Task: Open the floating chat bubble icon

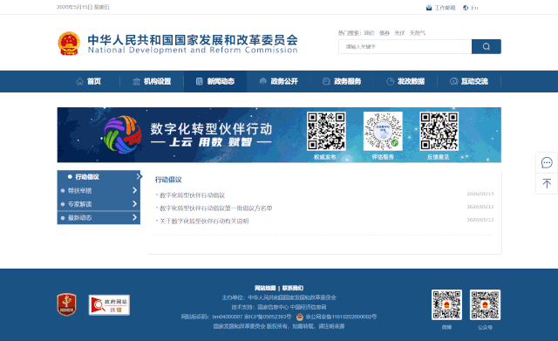Action: coord(547,163)
